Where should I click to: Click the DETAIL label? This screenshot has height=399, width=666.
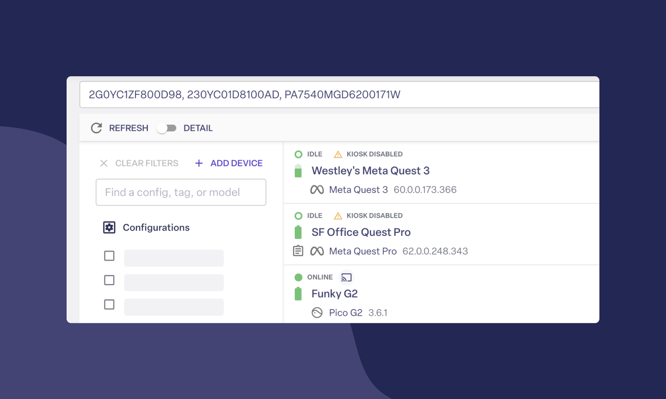coord(198,128)
